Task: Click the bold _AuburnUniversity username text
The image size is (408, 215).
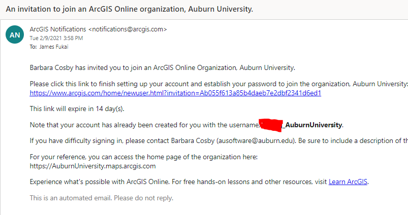Action: coord(313,125)
